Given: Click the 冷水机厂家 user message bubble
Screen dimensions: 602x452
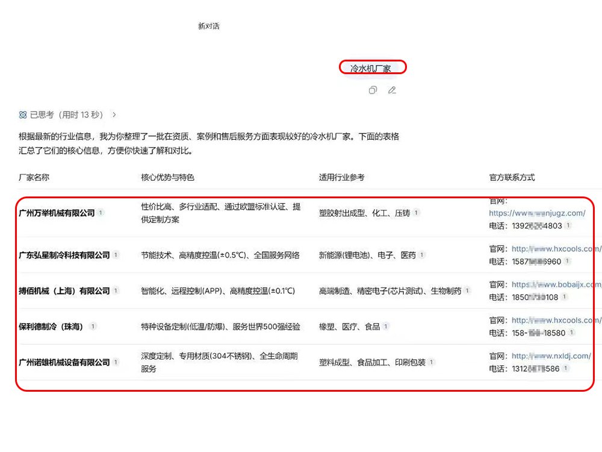Looking at the screenshot, I should click(371, 68).
